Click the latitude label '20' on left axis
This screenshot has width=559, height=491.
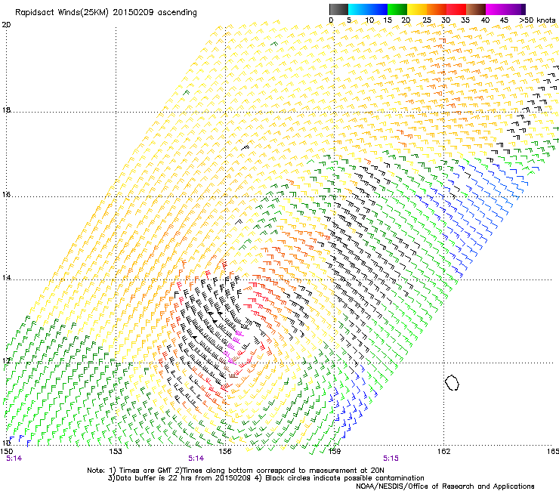[x=6, y=25]
